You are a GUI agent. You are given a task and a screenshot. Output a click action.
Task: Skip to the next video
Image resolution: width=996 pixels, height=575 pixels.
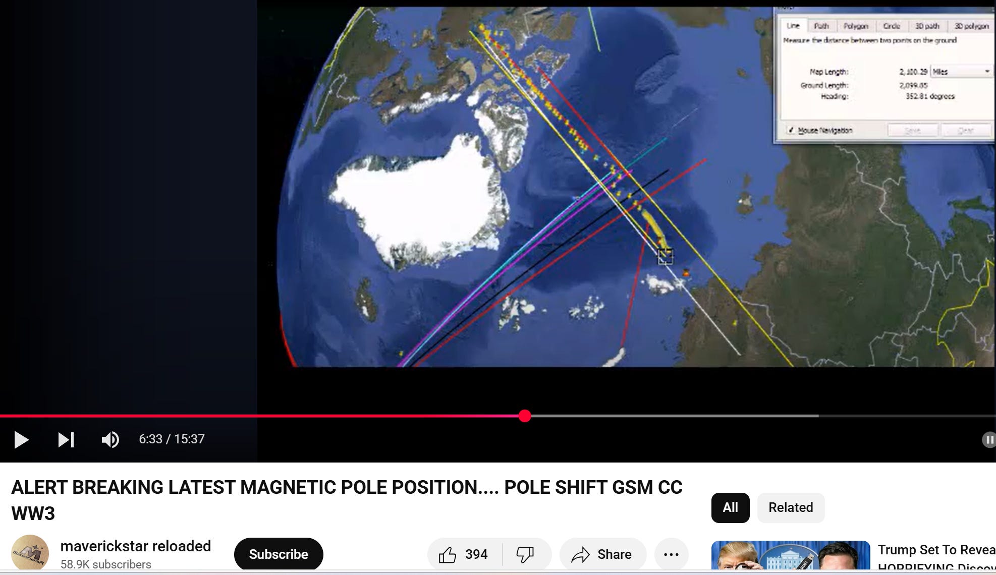click(66, 439)
